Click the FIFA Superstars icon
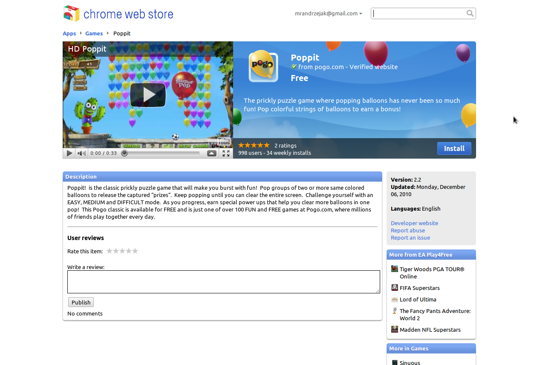The width and height of the screenshot is (537, 365). (395, 288)
